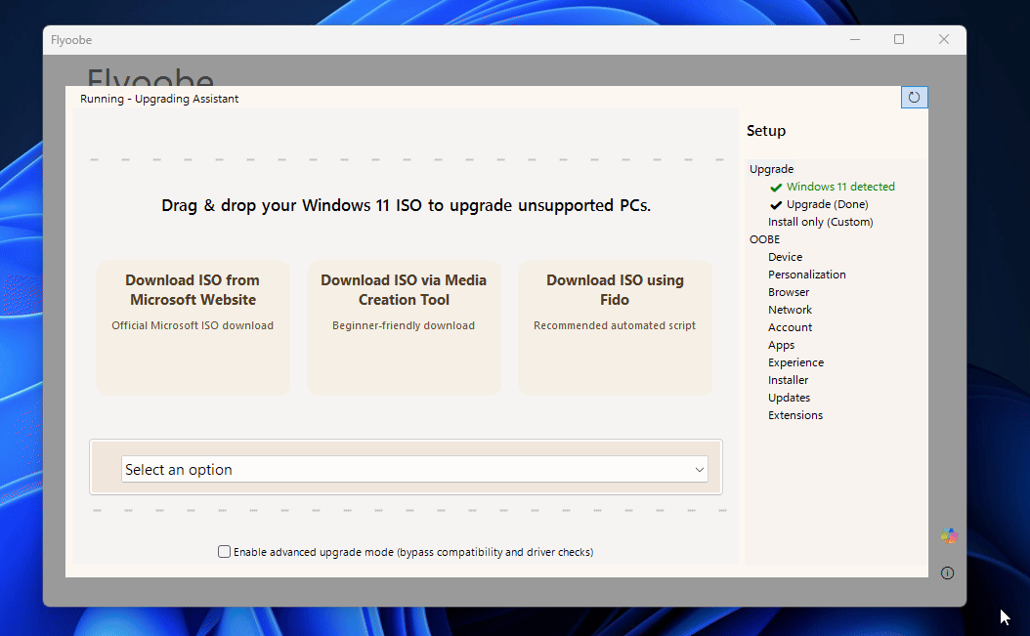Click the info icon at bottom right
The width and height of the screenshot is (1030, 636).
947,572
